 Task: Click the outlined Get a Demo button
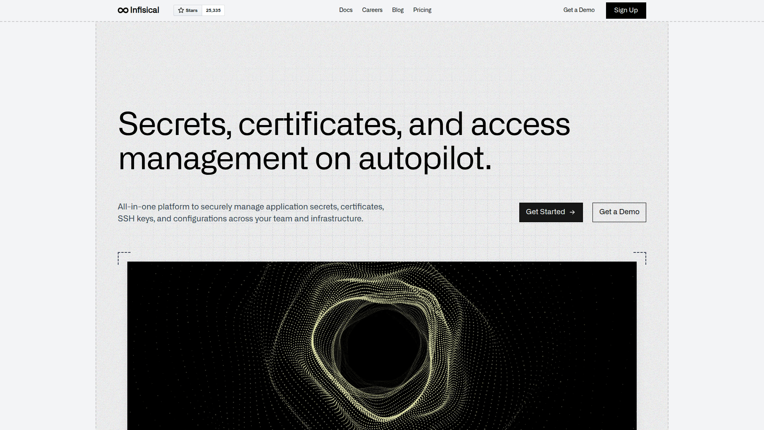click(619, 212)
